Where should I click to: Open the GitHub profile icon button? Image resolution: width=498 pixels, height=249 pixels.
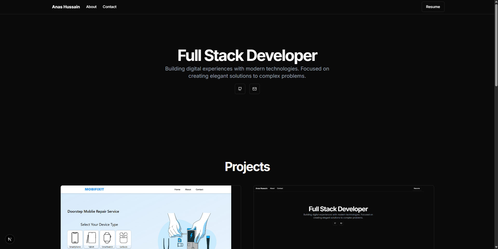tap(240, 89)
